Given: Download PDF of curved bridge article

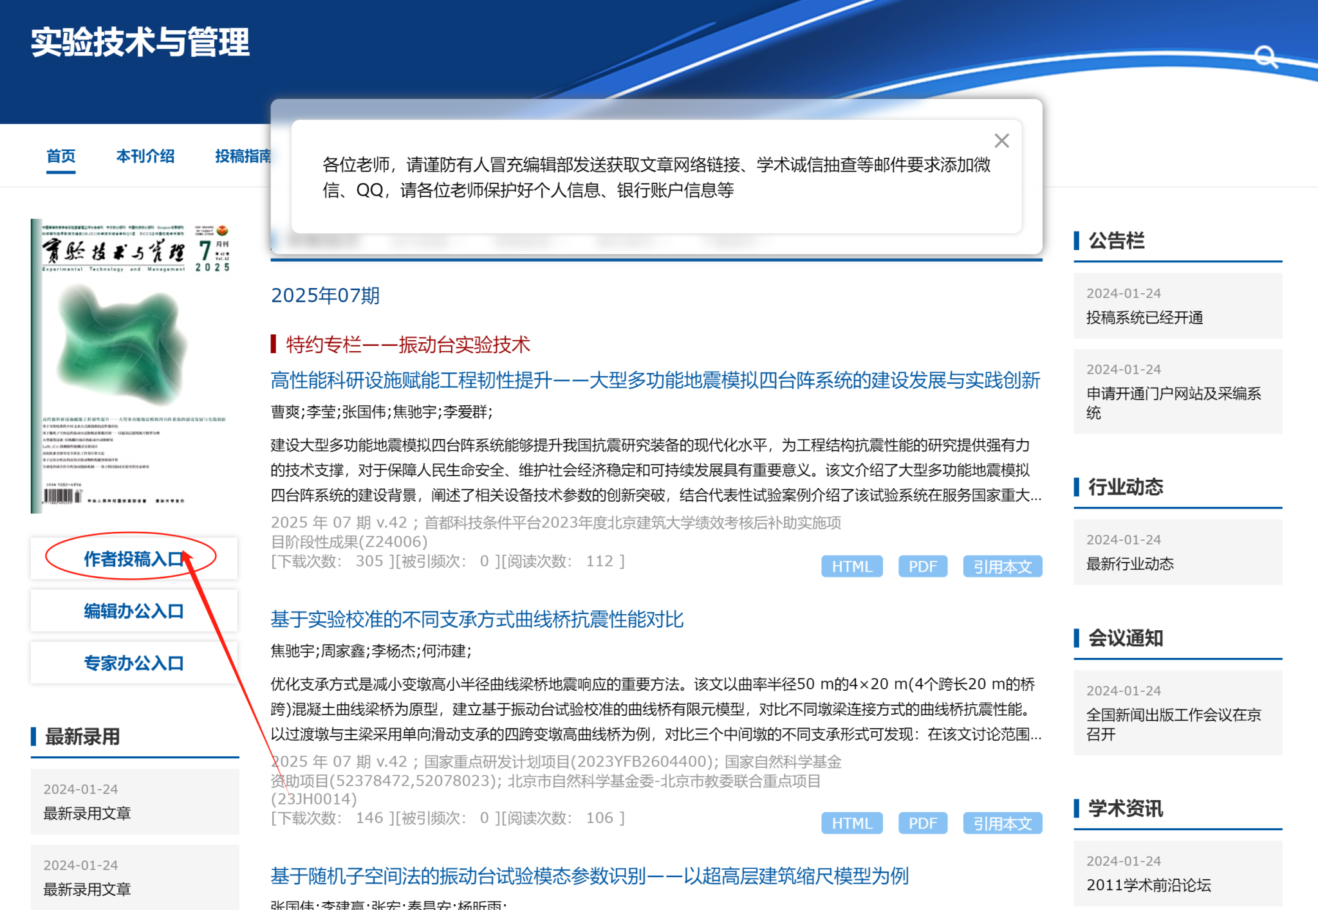Looking at the screenshot, I should [x=922, y=823].
